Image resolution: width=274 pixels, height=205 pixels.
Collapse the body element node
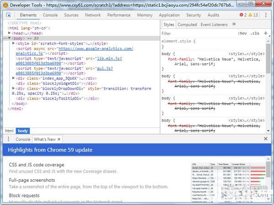click(x=10, y=38)
